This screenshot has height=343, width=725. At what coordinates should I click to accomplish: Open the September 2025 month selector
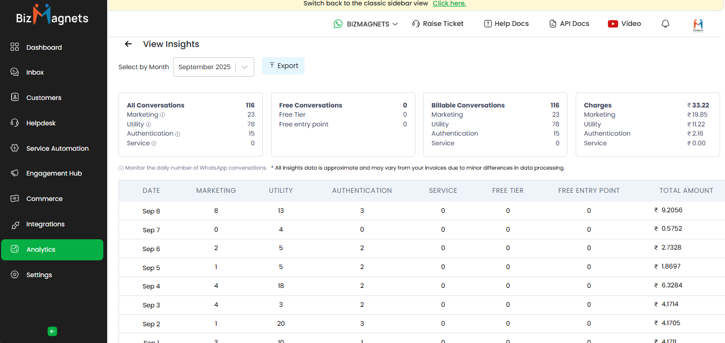coord(205,67)
